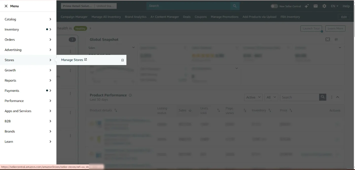
Task: Expand the Orders menu item
Action: 28,40
